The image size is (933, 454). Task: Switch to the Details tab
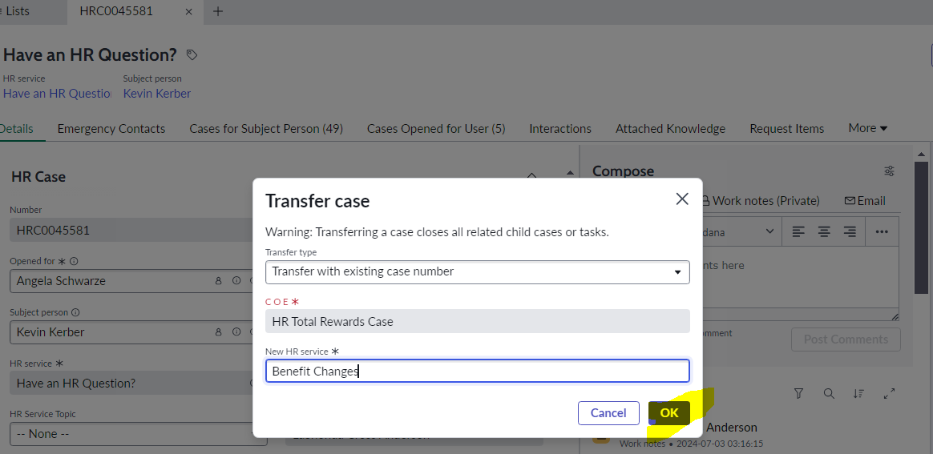(17, 129)
